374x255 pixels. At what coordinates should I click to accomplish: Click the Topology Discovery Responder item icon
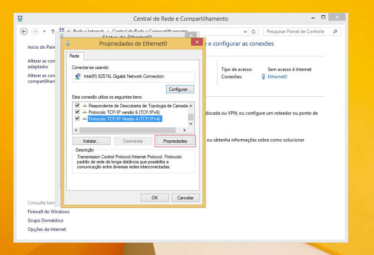pyautogui.click(x=84, y=106)
